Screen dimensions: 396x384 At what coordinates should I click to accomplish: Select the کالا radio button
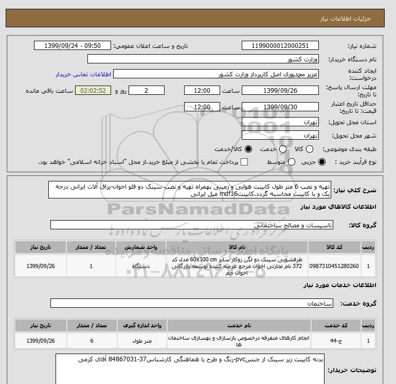[x=310, y=149]
